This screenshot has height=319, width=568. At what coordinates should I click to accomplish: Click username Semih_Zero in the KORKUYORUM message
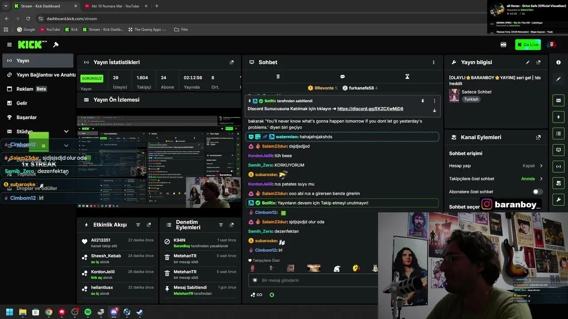[260, 165]
